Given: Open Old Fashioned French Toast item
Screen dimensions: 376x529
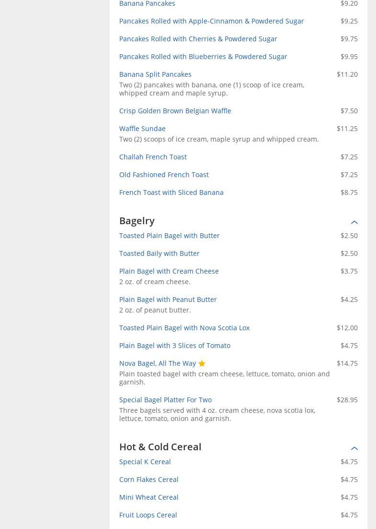Looking at the screenshot, I should click(x=164, y=175).
